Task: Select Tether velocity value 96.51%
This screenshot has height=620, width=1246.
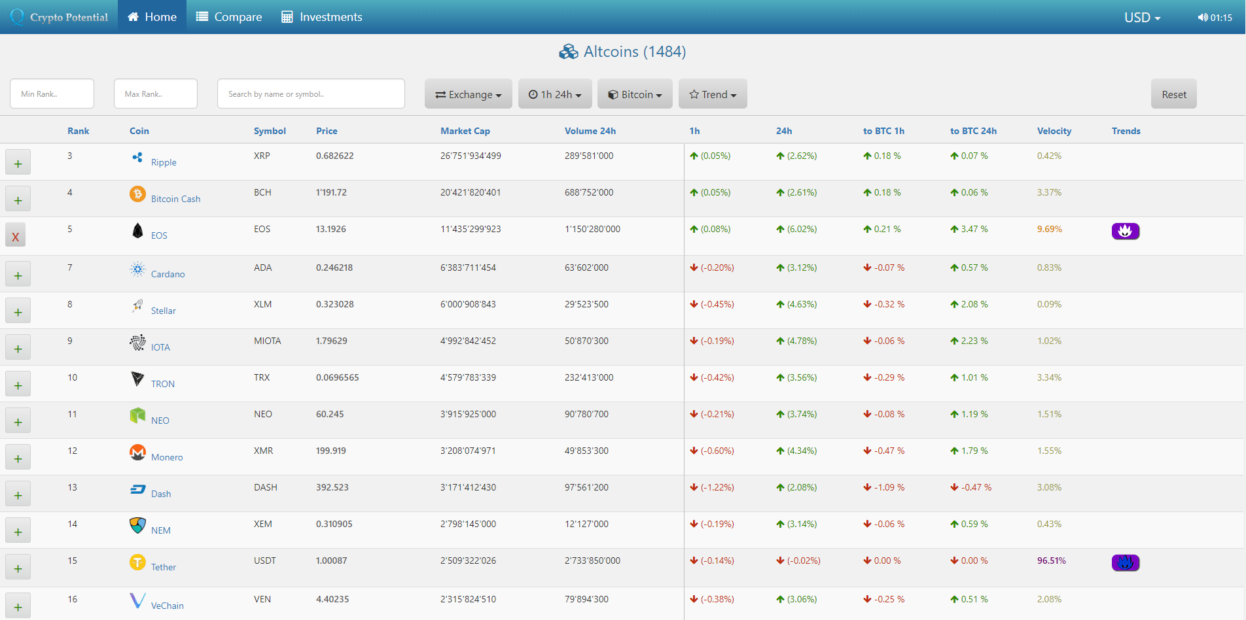Action: click(1052, 560)
